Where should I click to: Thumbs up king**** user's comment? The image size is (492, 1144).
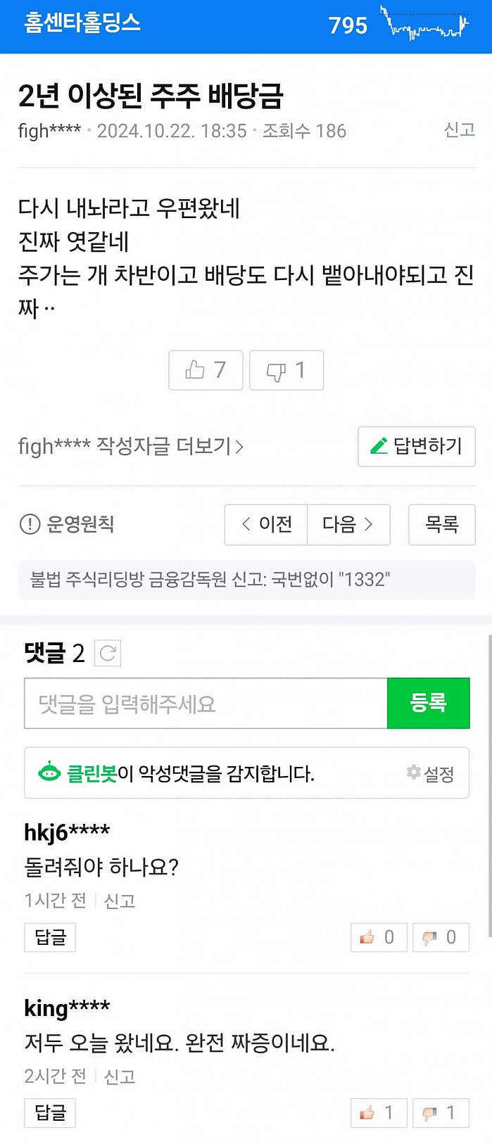click(379, 1113)
